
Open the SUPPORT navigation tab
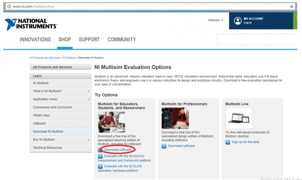pyautogui.click(x=89, y=40)
